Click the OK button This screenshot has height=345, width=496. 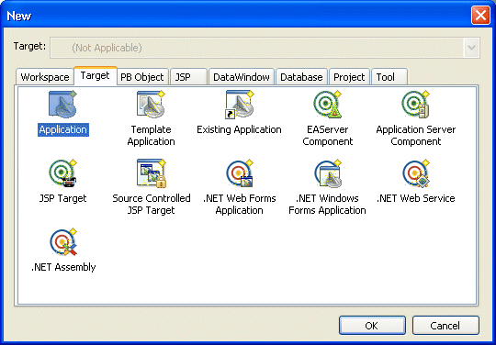tap(372, 326)
